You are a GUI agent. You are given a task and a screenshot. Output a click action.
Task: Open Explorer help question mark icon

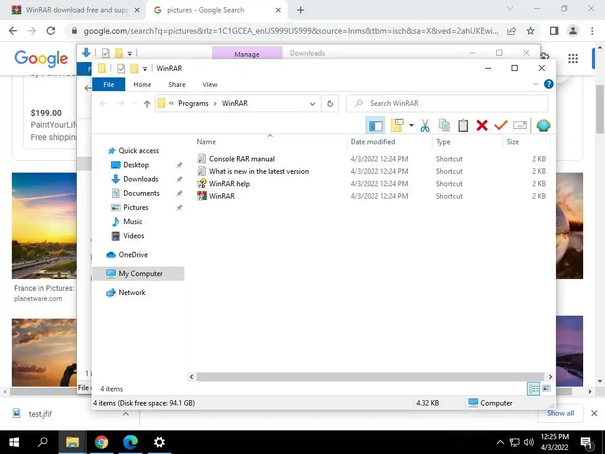coord(549,84)
